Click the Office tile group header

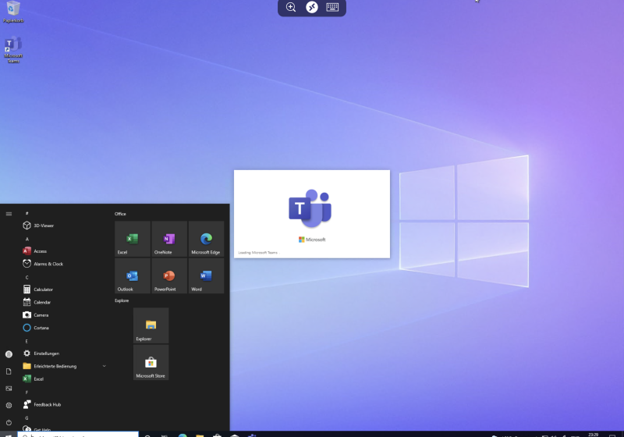coord(120,214)
